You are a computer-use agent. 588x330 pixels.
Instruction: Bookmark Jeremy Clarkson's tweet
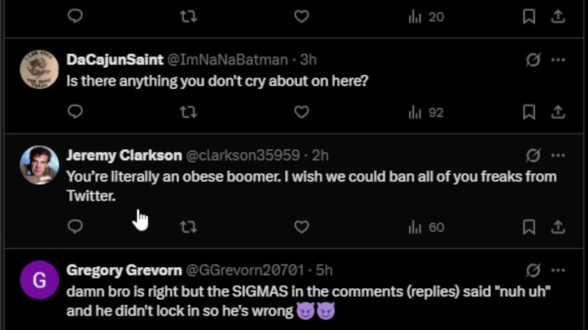529,227
